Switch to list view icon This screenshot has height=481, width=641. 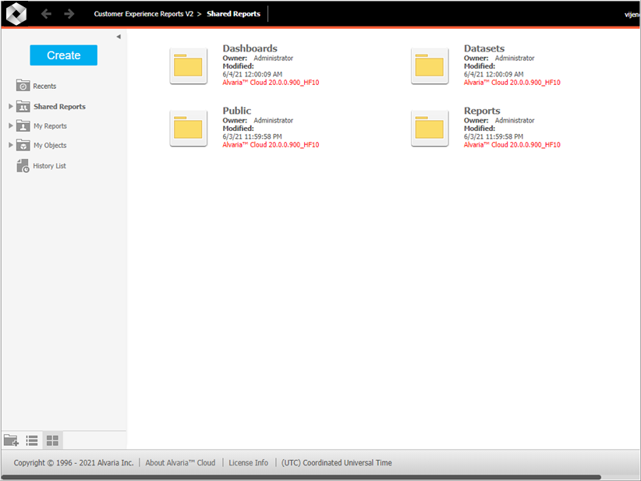tap(32, 440)
